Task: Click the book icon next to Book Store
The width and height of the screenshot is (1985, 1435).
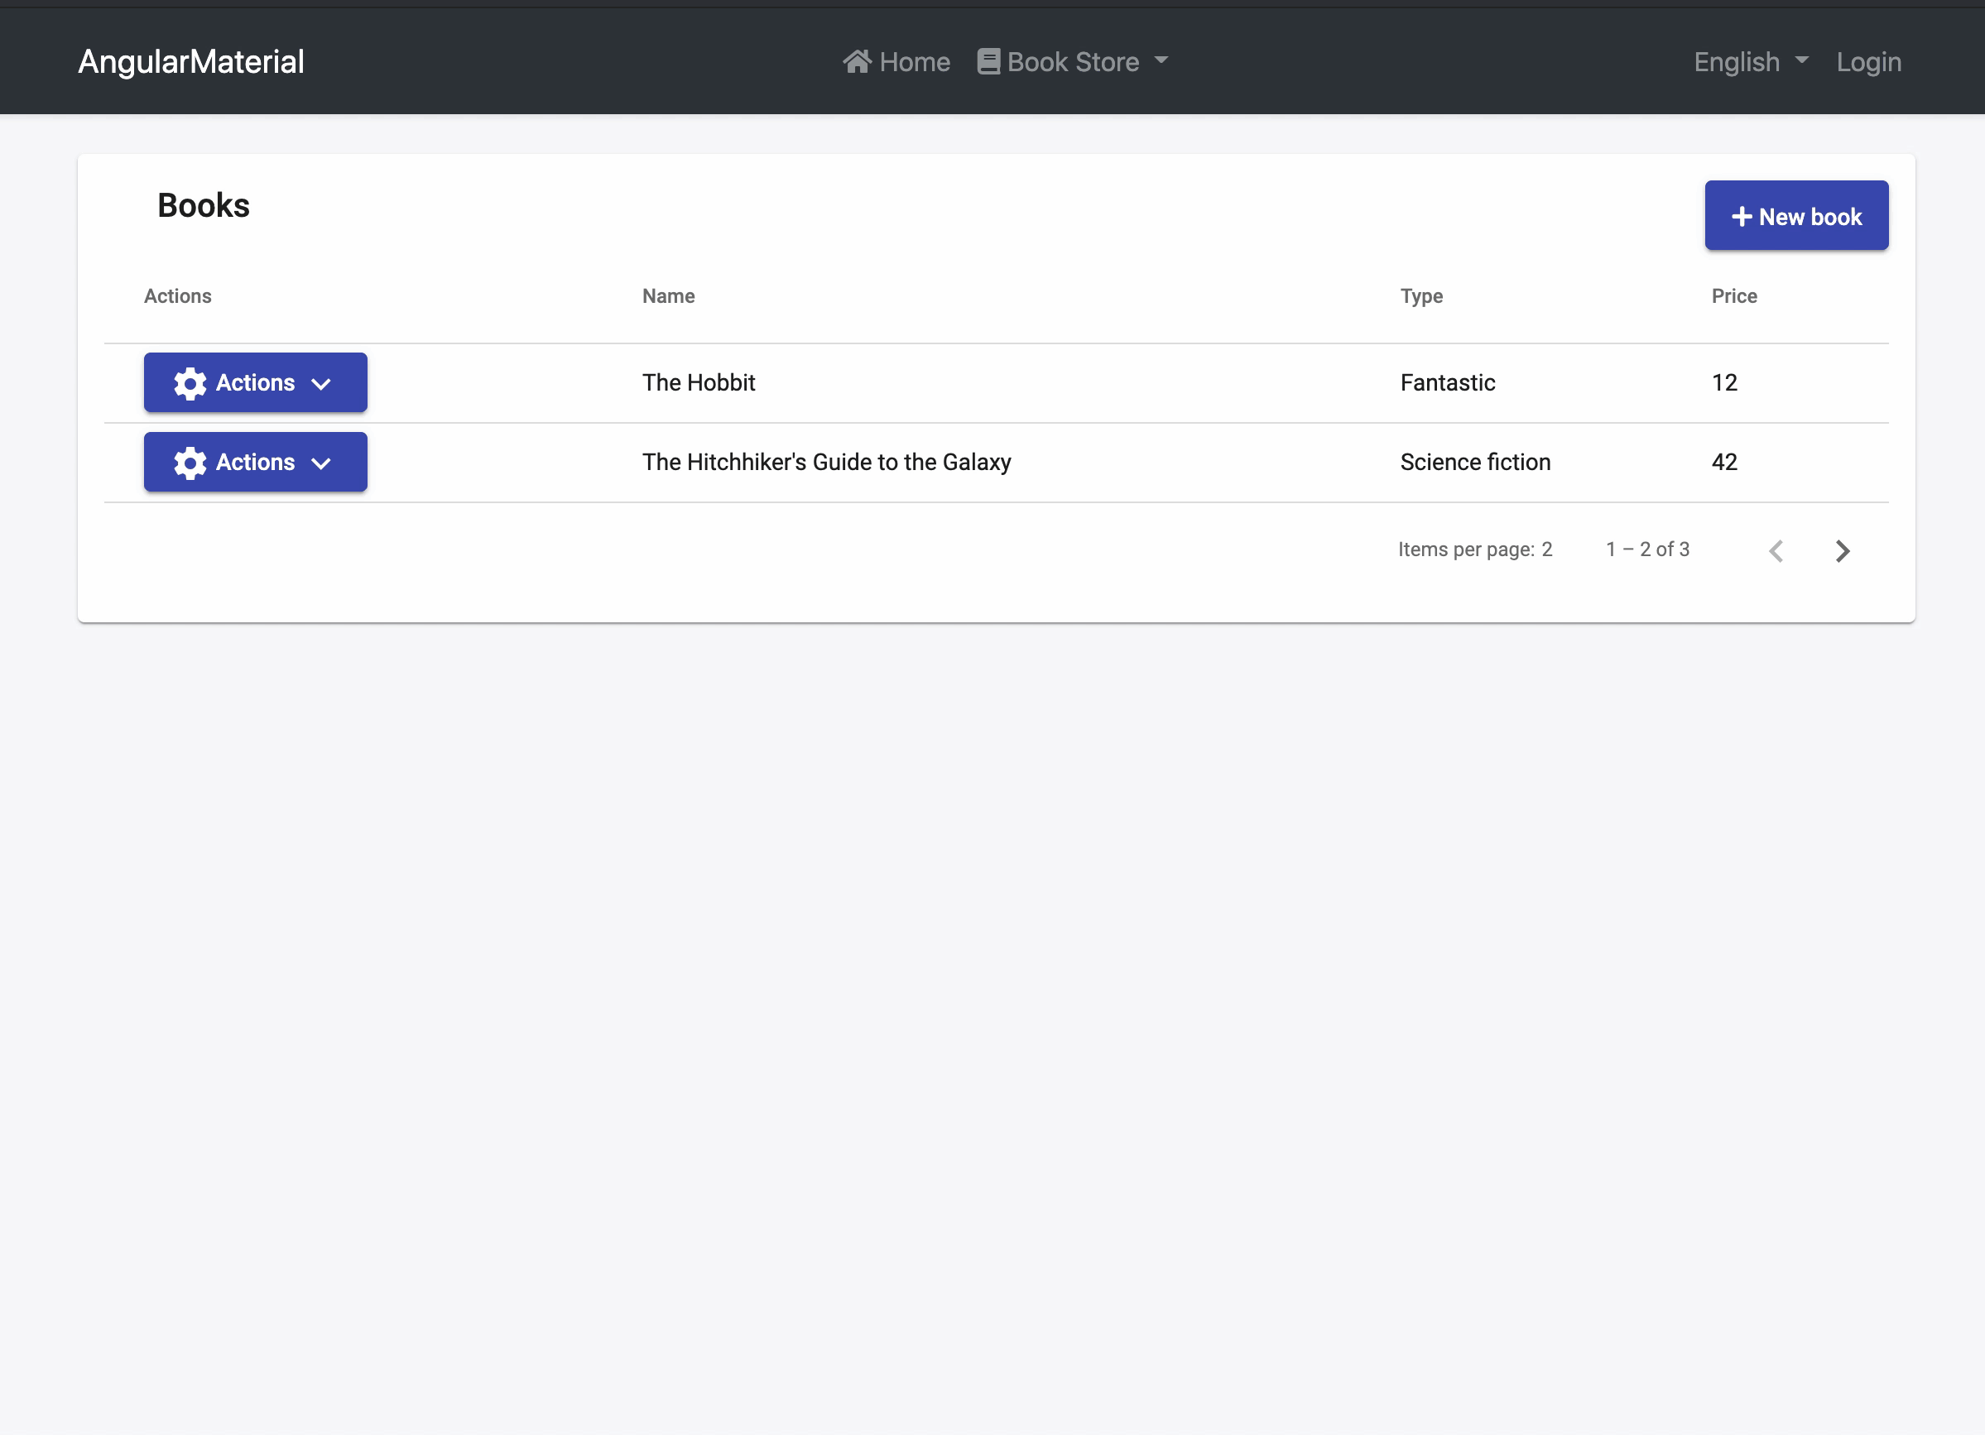Action: pos(988,60)
